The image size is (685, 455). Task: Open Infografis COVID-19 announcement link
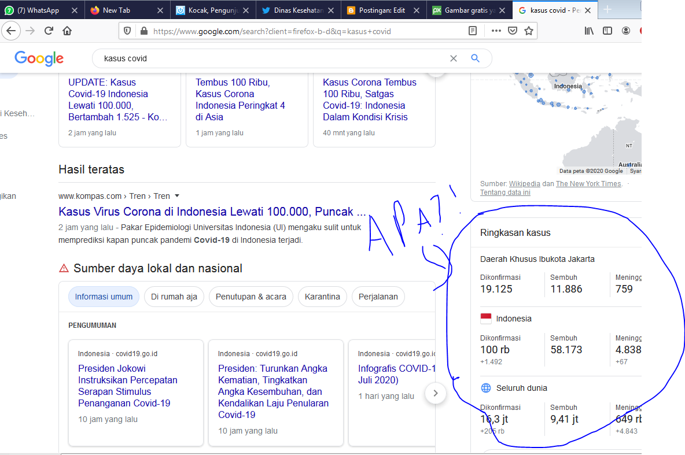click(397, 374)
